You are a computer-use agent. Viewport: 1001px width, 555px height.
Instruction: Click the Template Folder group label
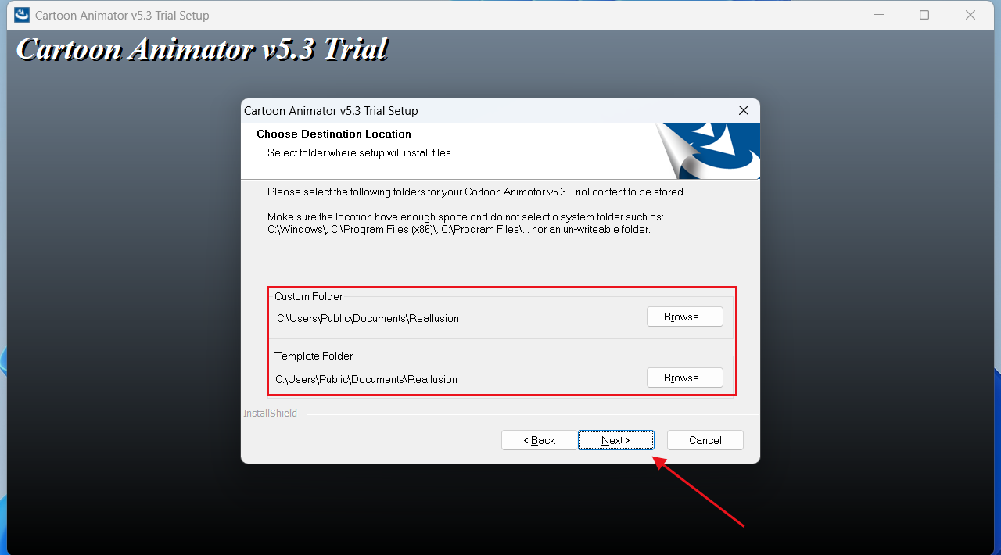[314, 356]
